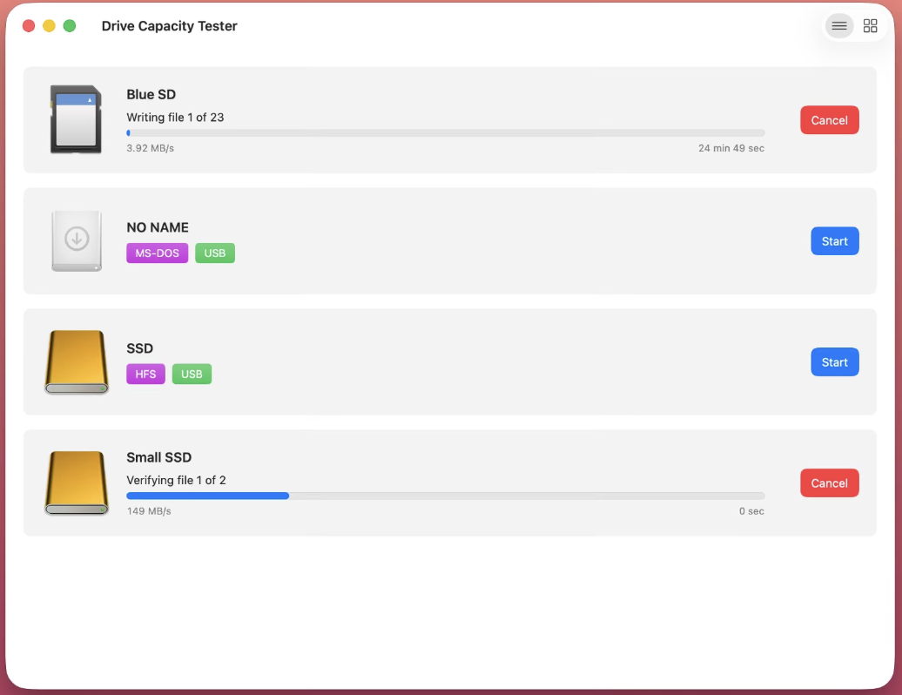Click the MS-DOS format tag
The image size is (902, 695).
(157, 253)
